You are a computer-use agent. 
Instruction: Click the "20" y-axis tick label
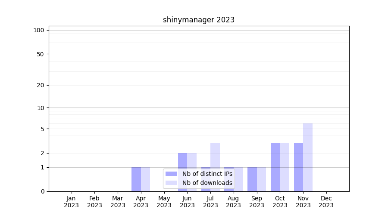pos(41,85)
